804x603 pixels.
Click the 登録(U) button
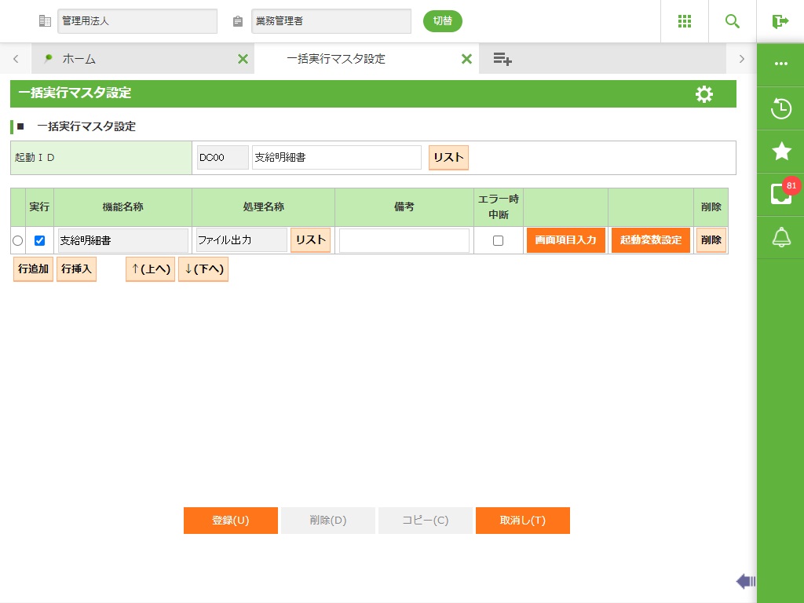click(x=231, y=521)
